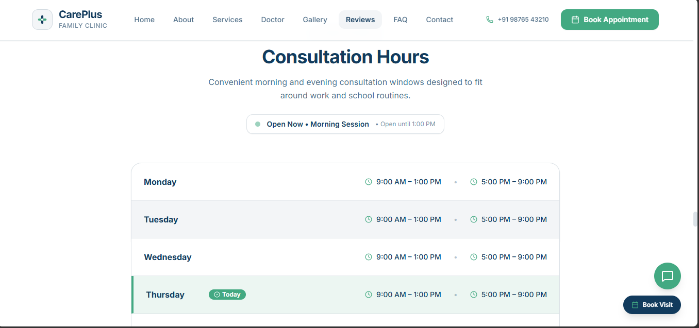Click the clock icon beside Tuesday's 5:00 PM
Screen dimensions: 699x328
pyautogui.click(x=474, y=219)
